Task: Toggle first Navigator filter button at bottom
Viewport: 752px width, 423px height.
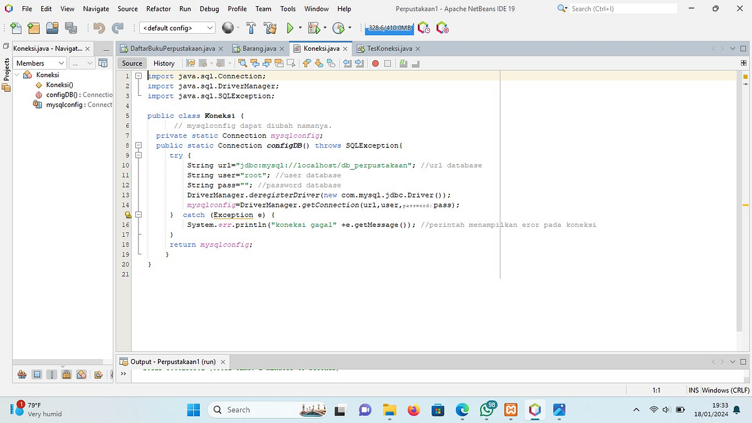Action: [22, 374]
